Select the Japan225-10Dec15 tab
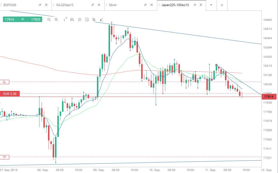Viewport: 278px width, 173px height. tap(175, 5)
